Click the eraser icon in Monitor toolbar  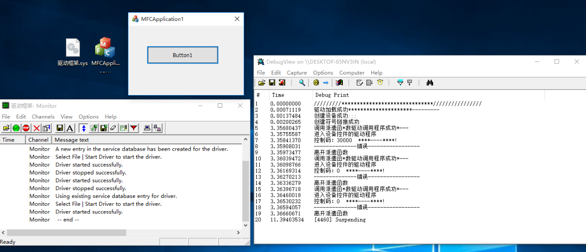click(113, 128)
